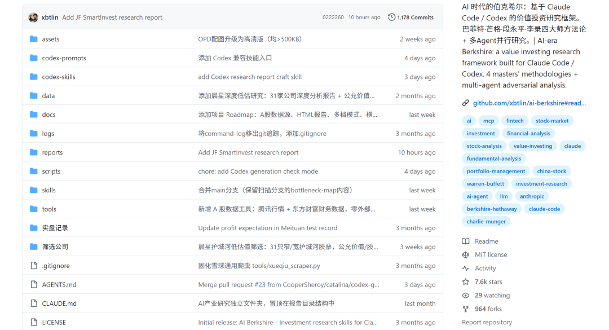Click the eye icon next to 29 watching
609x330 pixels.
coord(465,296)
